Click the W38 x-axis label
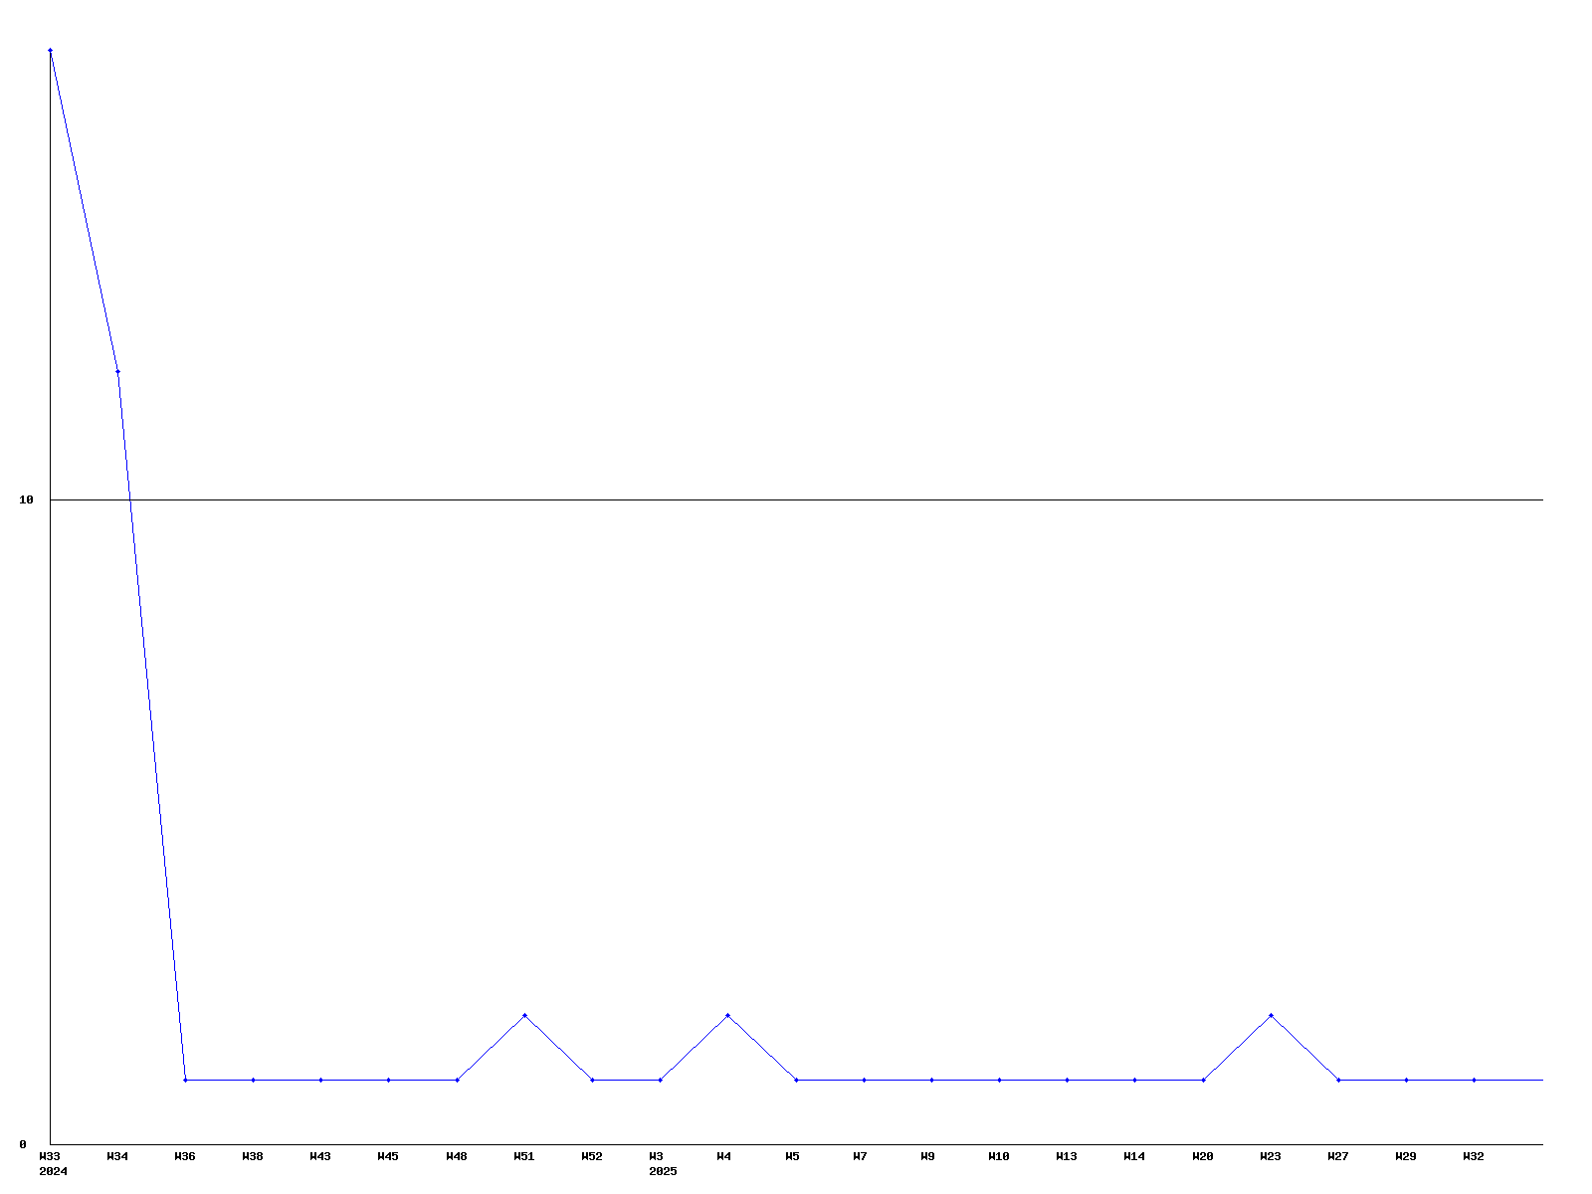1592x1194 pixels. coord(253,1156)
